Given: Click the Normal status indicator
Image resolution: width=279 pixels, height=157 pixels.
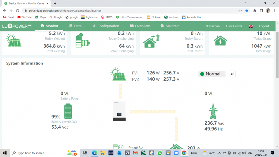Looking at the screenshot, I should tap(212, 74).
